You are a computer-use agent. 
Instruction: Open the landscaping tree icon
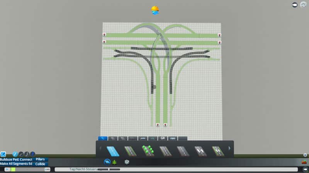pos(114,162)
